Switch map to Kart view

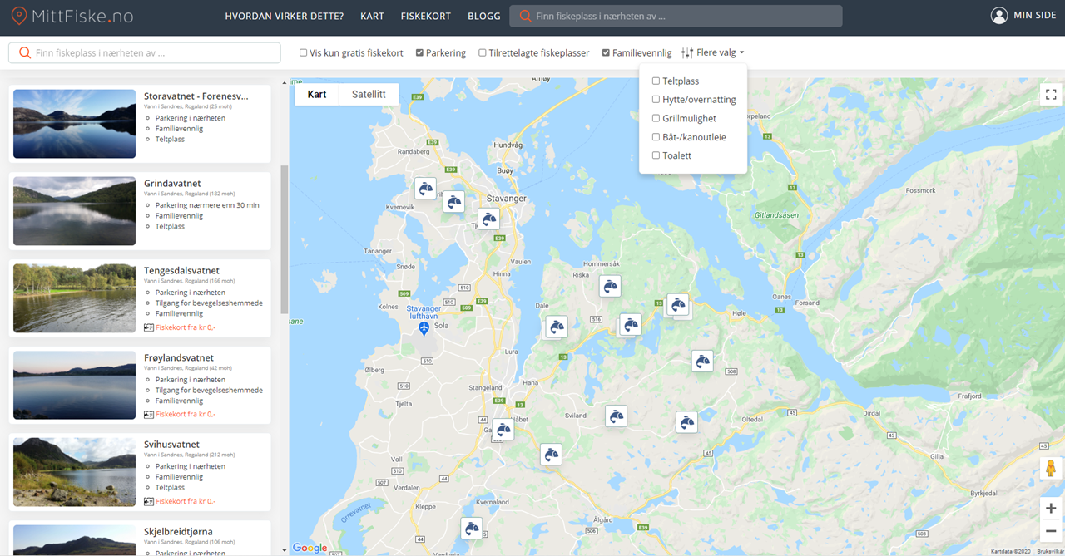317,94
